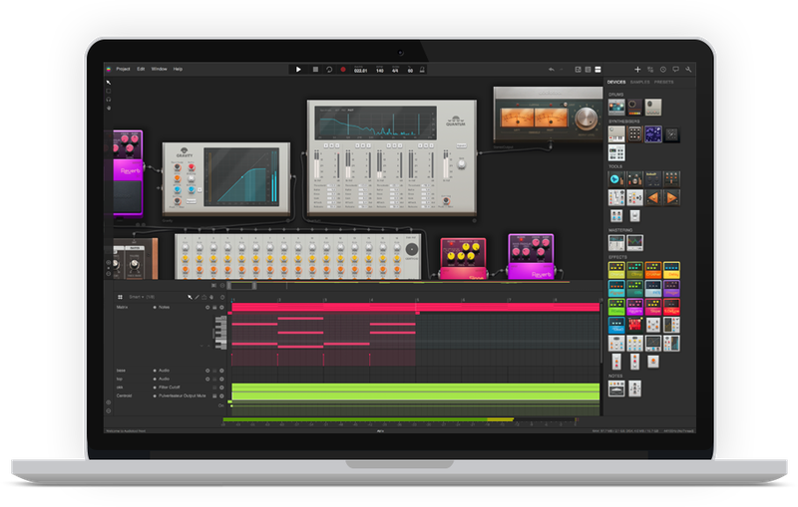
Task: Click the first device under Drums
Action: pos(617,107)
